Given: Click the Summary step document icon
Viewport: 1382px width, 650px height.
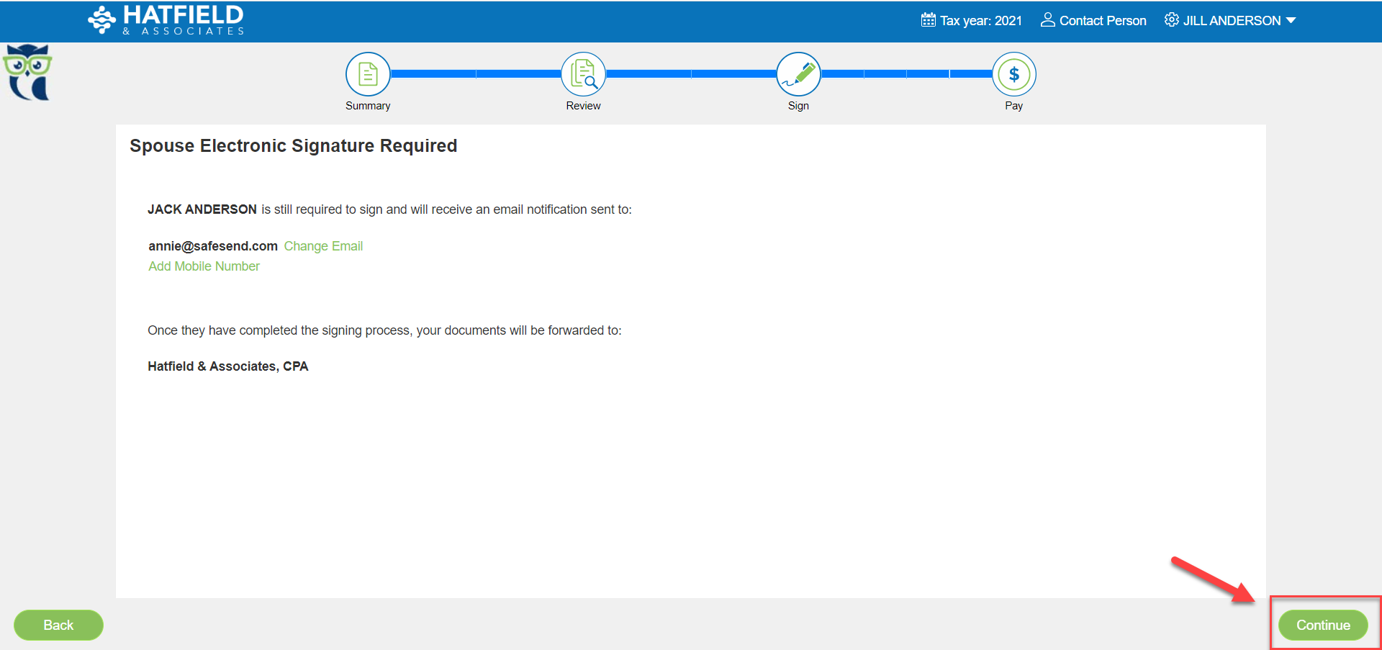Looking at the screenshot, I should click(x=368, y=74).
